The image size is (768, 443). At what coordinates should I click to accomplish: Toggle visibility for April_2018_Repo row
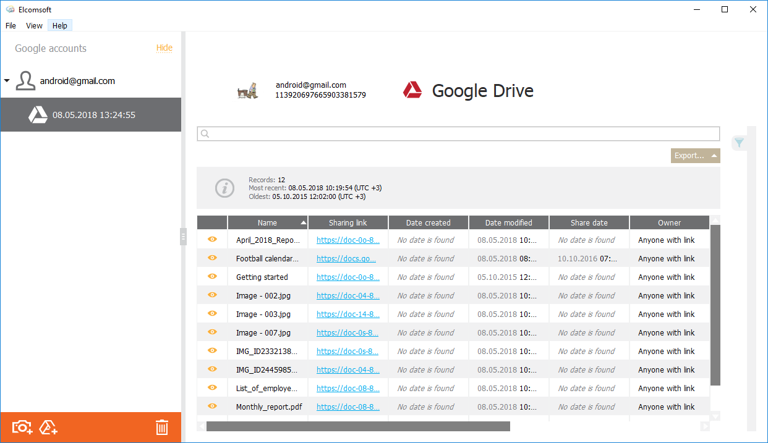212,240
